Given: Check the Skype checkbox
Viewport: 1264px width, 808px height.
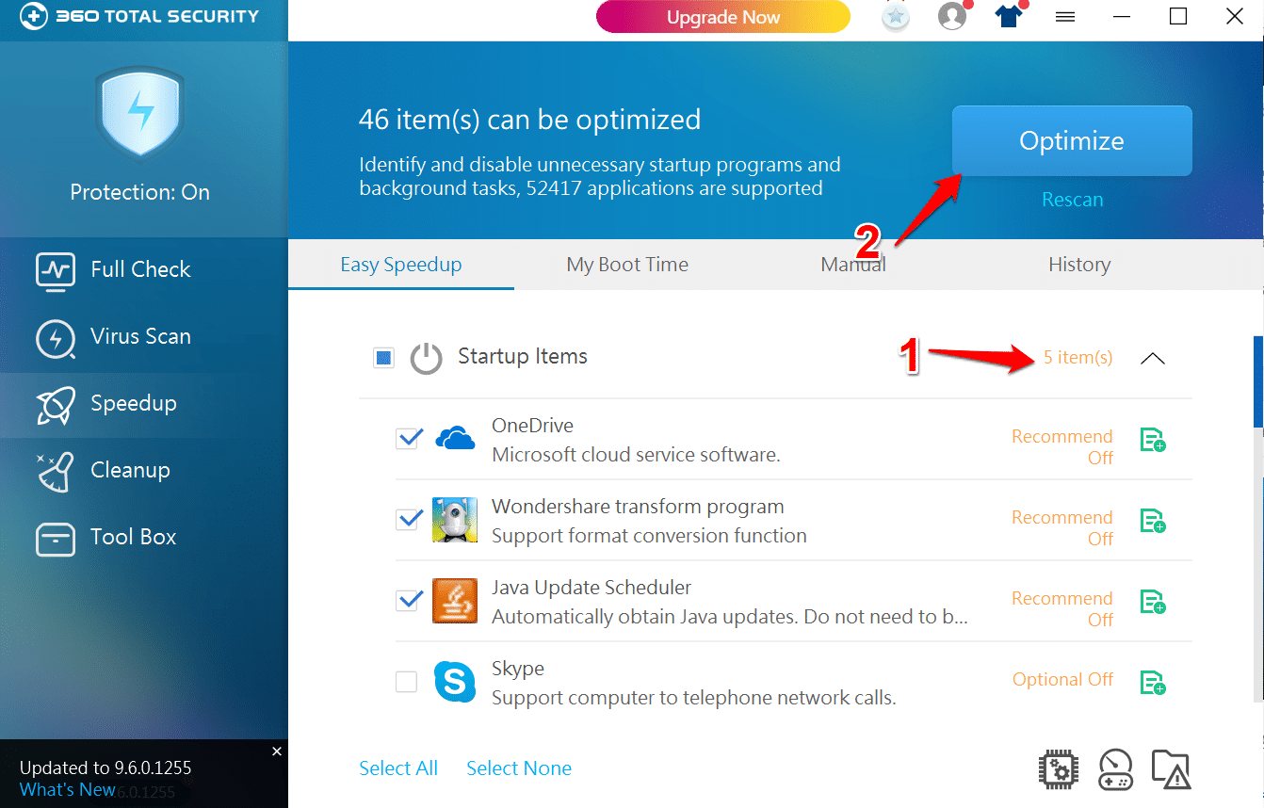Looking at the screenshot, I should 407,682.
